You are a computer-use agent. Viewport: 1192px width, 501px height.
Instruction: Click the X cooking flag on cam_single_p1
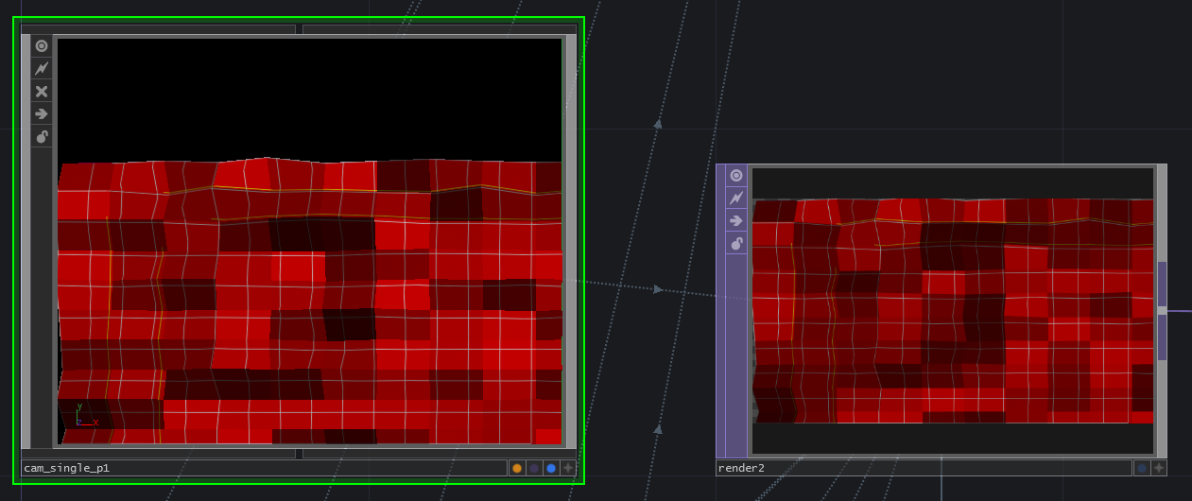(x=42, y=92)
